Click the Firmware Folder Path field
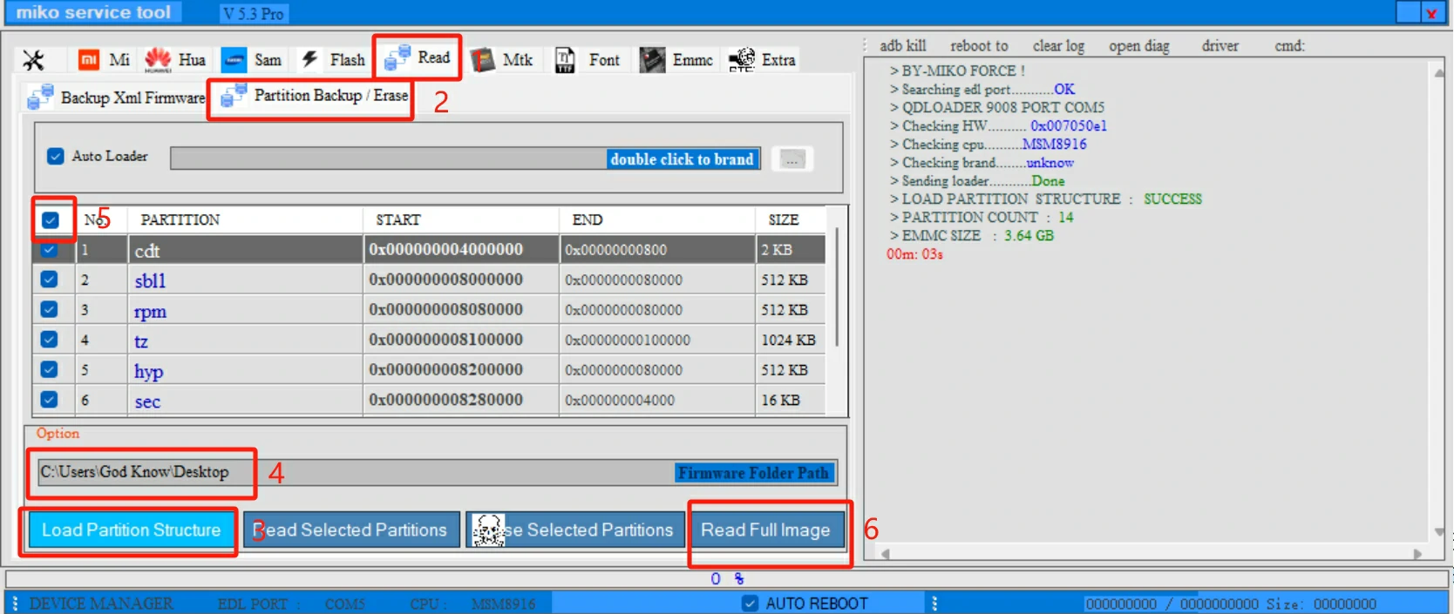 pos(437,472)
